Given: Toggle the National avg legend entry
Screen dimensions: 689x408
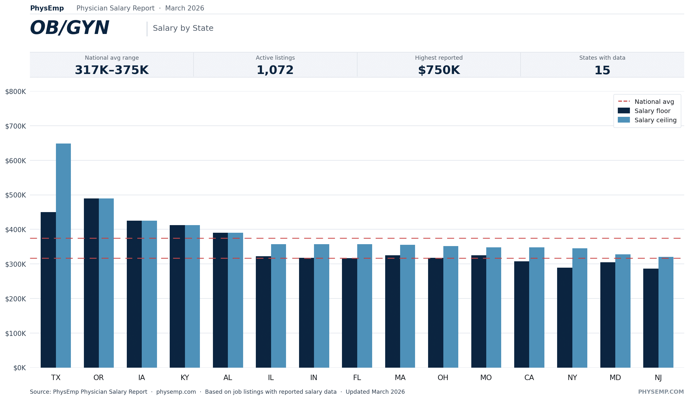Looking at the screenshot, I should coord(654,101).
